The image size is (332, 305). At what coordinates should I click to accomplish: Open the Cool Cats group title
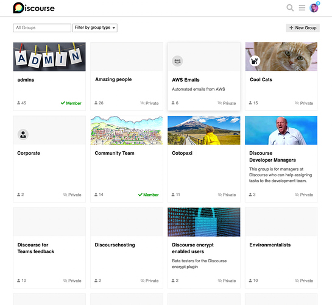tap(261, 80)
